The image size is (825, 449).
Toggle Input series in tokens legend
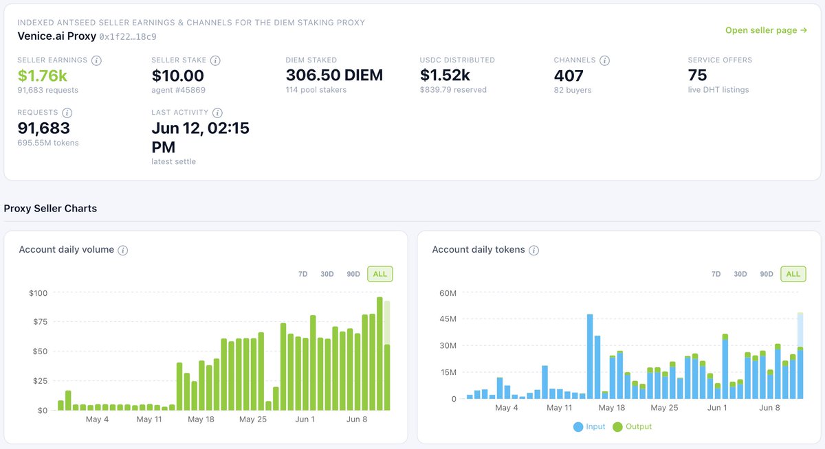click(589, 427)
